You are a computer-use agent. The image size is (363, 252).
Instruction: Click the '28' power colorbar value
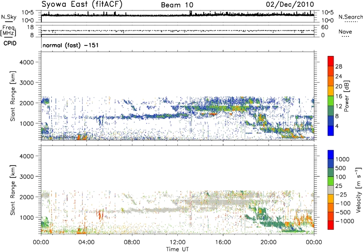coord(338,66)
